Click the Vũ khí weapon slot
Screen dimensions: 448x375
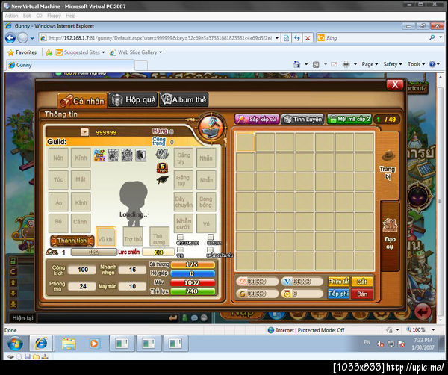point(106,237)
